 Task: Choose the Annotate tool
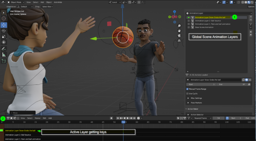pos(4,49)
